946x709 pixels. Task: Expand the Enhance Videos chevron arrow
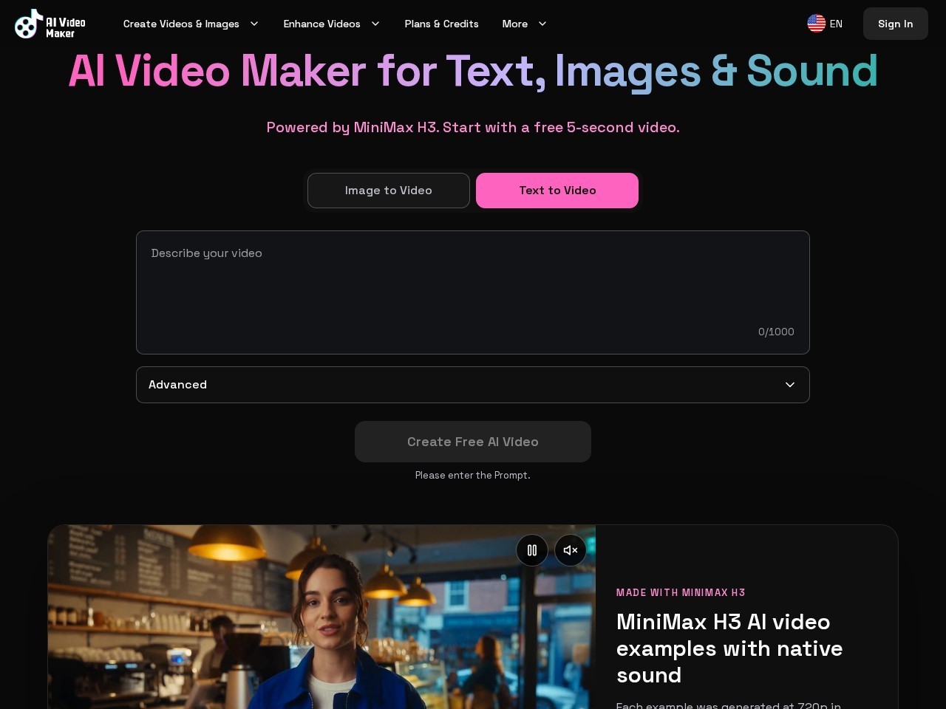[x=375, y=24]
